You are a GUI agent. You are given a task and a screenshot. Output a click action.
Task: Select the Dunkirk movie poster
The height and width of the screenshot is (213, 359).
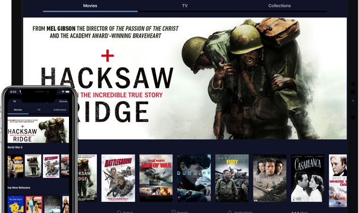click(194, 178)
